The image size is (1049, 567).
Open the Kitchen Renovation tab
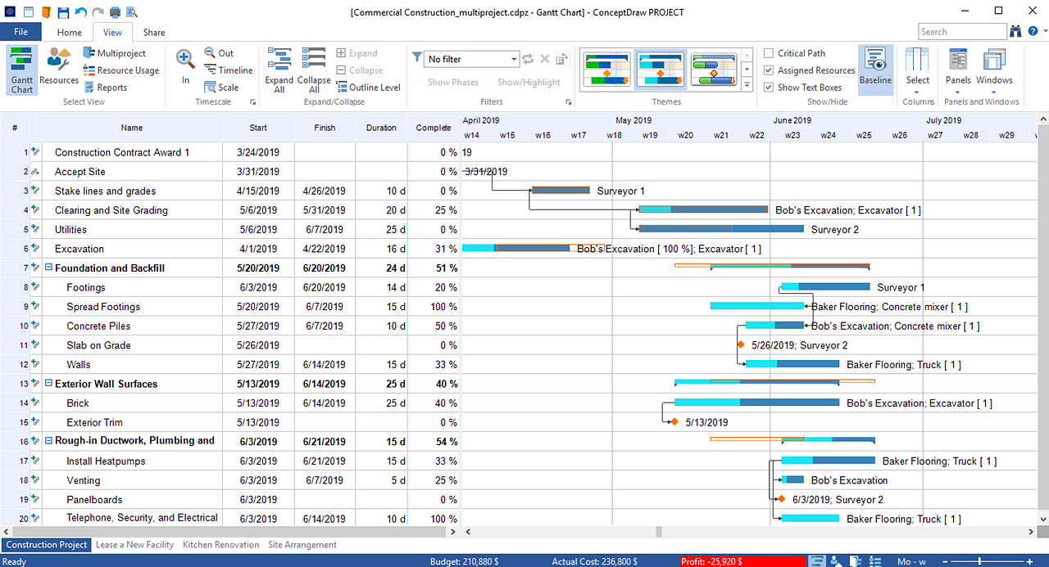220,545
